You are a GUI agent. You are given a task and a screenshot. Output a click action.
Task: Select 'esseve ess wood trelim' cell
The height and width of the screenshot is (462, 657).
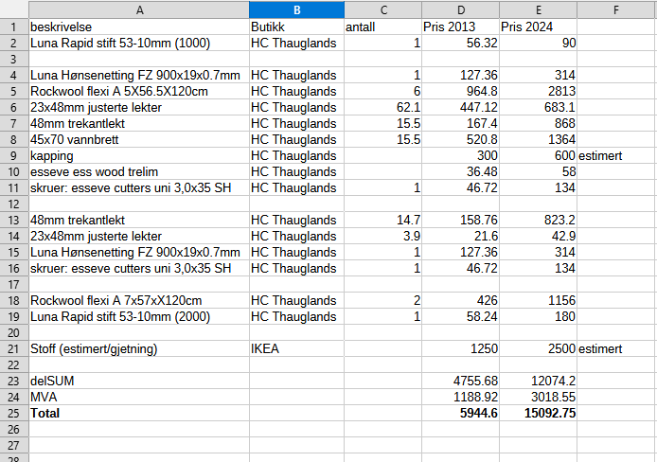coord(139,171)
